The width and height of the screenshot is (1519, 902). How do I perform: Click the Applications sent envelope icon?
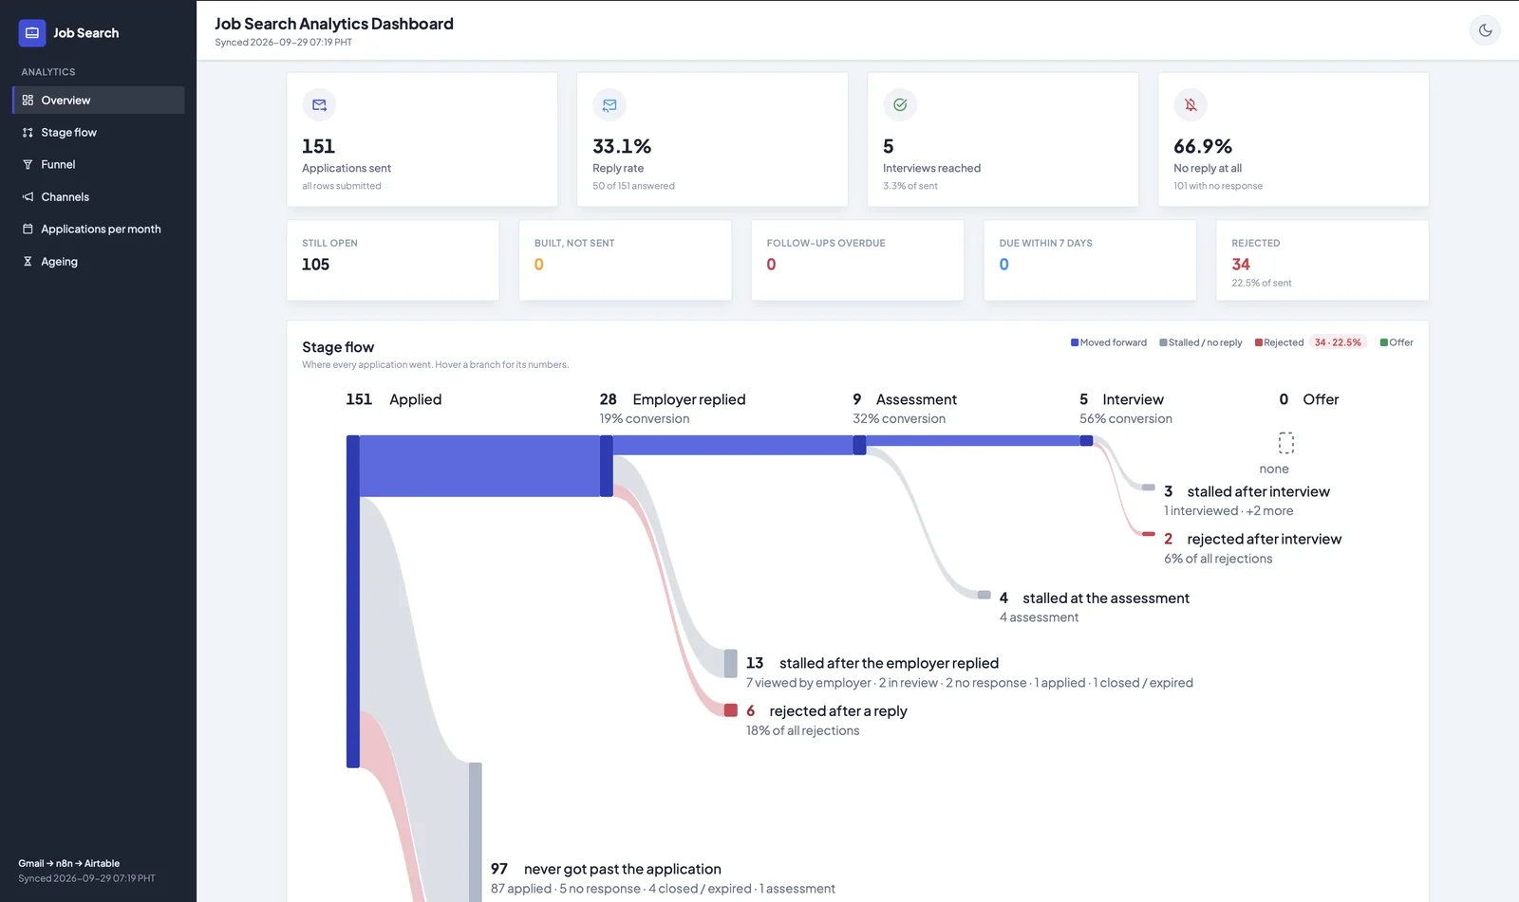click(x=319, y=105)
